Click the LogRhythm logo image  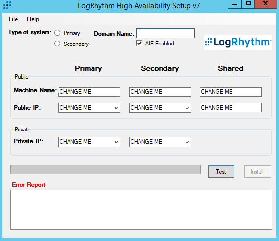pyautogui.click(x=238, y=42)
